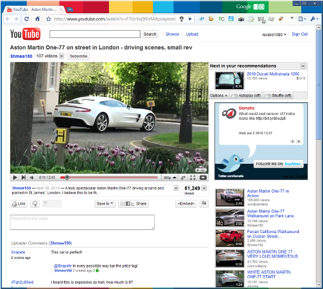Go back using browser back arrow
This screenshot has height=289, width=323.
8,19
